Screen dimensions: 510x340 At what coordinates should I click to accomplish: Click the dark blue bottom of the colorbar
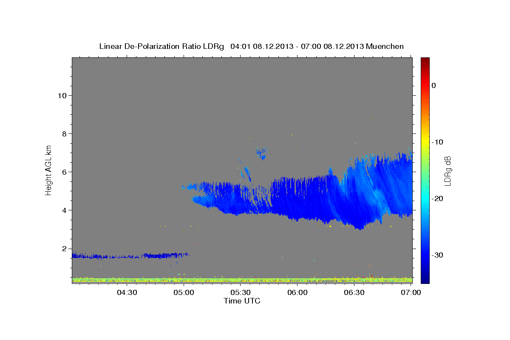click(x=425, y=278)
